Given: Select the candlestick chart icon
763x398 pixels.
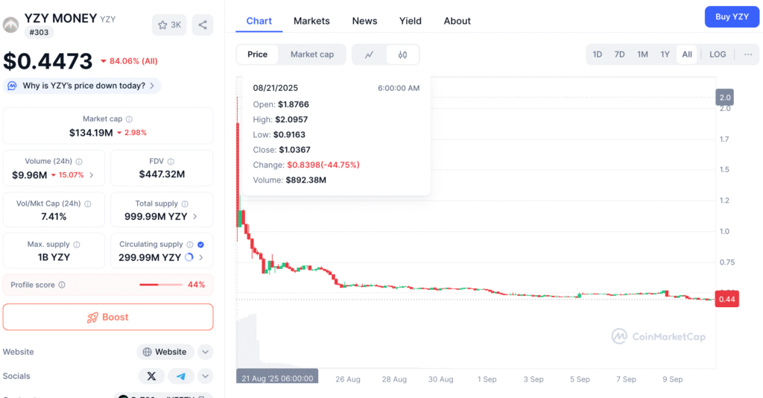Looking at the screenshot, I should click(402, 54).
